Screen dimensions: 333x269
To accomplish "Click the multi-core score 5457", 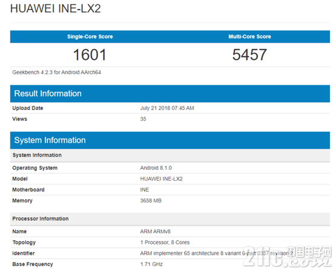I will 249,54.
